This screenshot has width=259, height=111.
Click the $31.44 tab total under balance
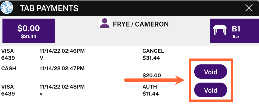pyautogui.click(x=29, y=37)
